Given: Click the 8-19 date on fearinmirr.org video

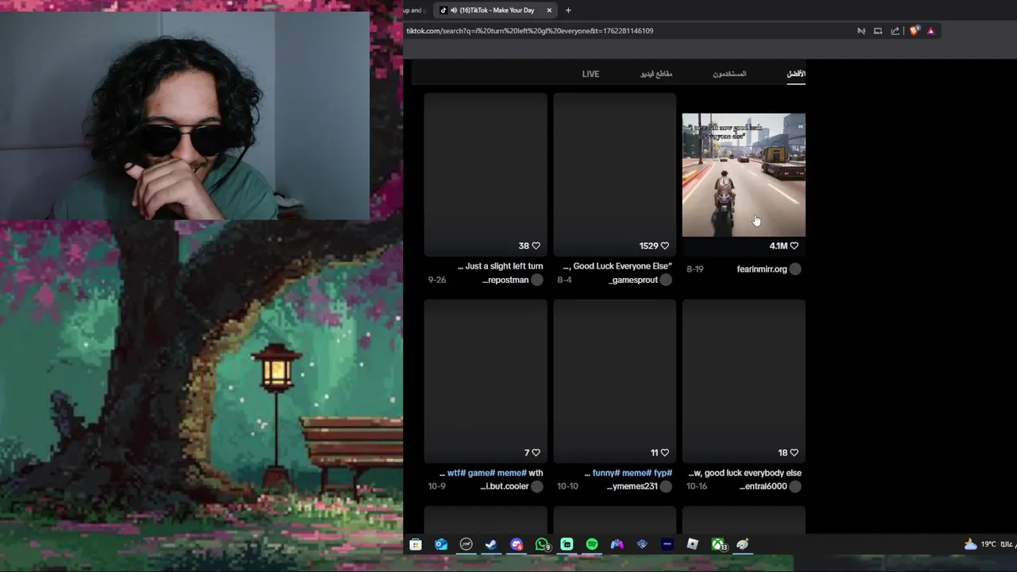Looking at the screenshot, I should [x=694, y=269].
